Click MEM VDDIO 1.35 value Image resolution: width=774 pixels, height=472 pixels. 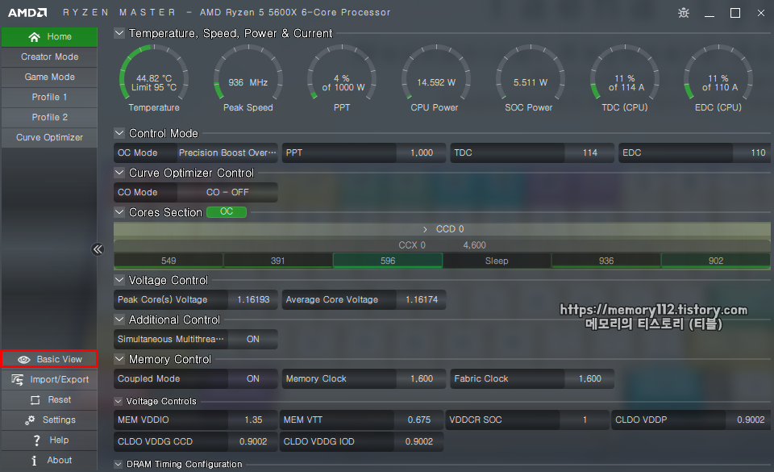[252, 420]
